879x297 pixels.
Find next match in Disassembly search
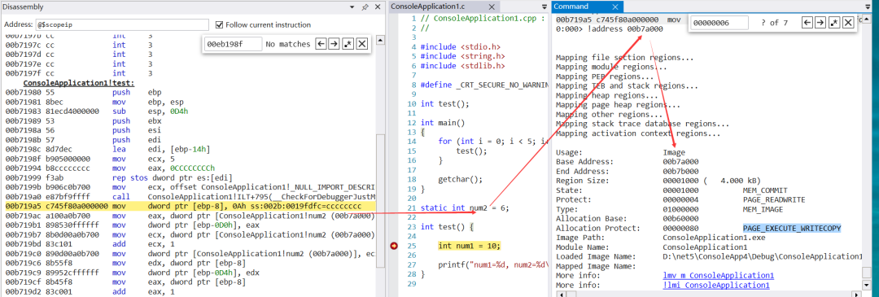(x=334, y=44)
